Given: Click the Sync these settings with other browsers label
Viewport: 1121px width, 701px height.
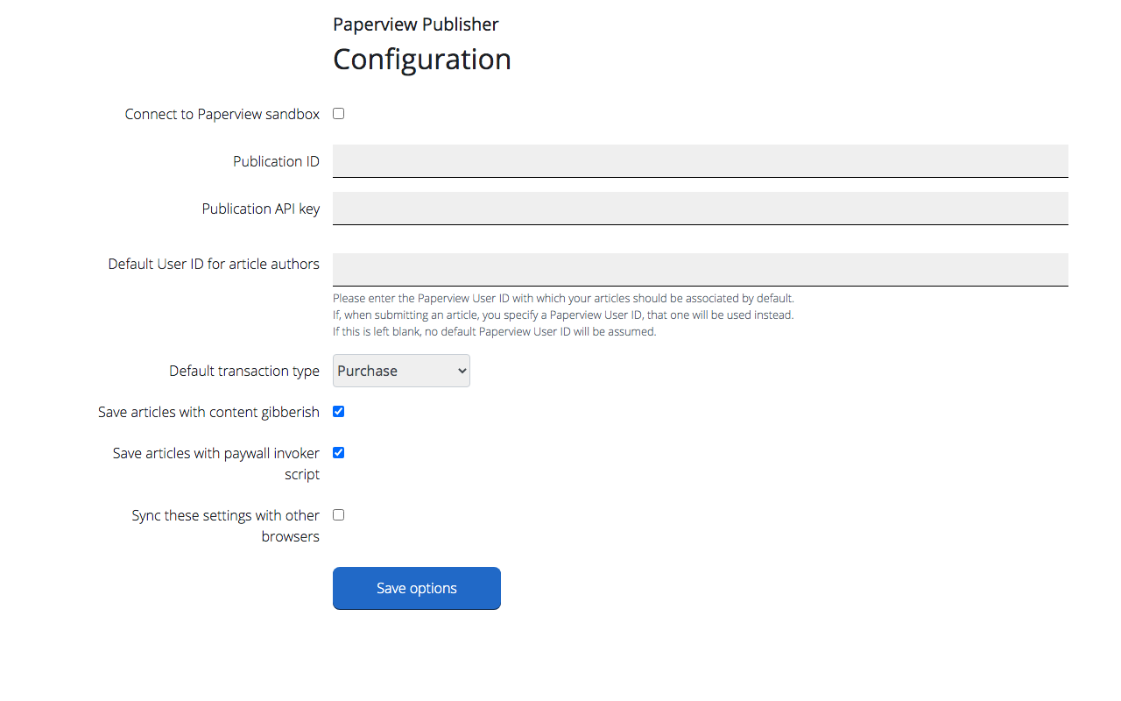Looking at the screenshot, I should (226, 526).
